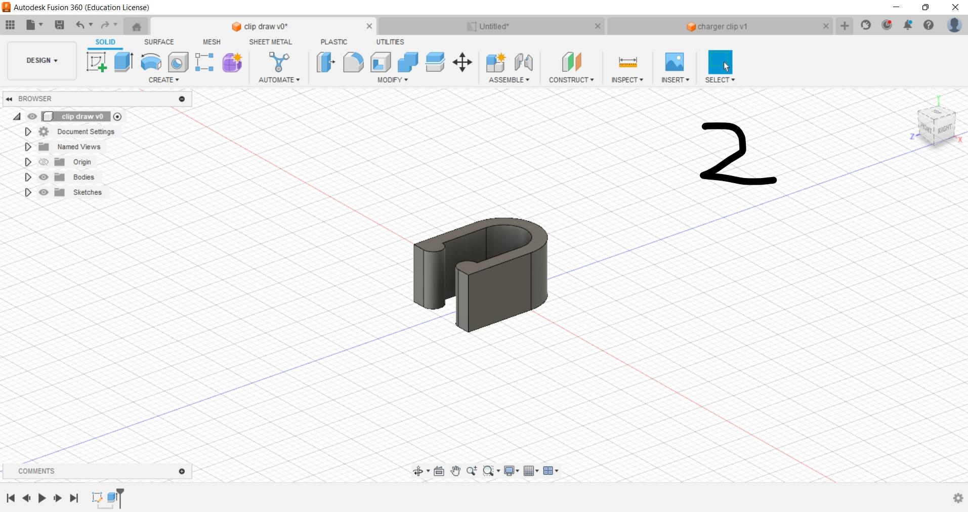Select the Move/Copy tool
This screenshot has height=512, width=968.
pyautogui.click(x=462, y=62)
